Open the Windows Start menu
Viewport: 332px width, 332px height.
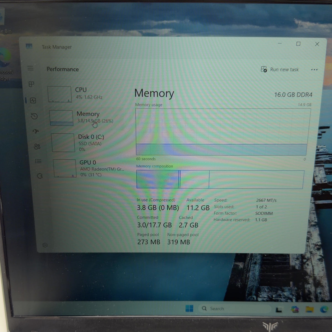[189, 308]
